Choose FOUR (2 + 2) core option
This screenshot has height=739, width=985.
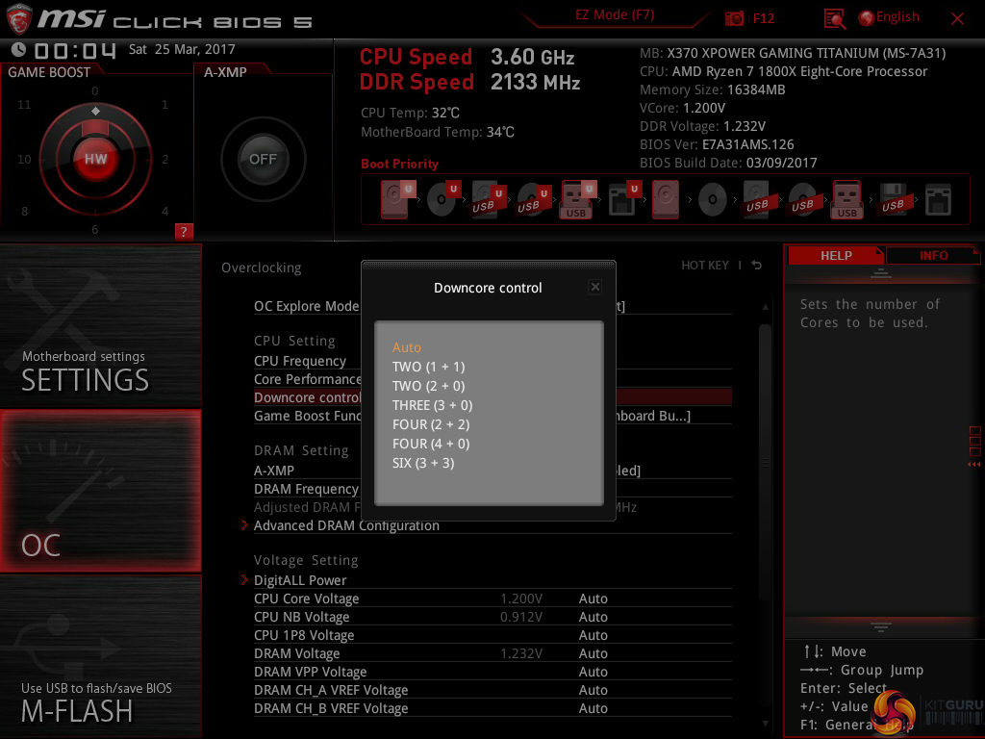(431, 424)
